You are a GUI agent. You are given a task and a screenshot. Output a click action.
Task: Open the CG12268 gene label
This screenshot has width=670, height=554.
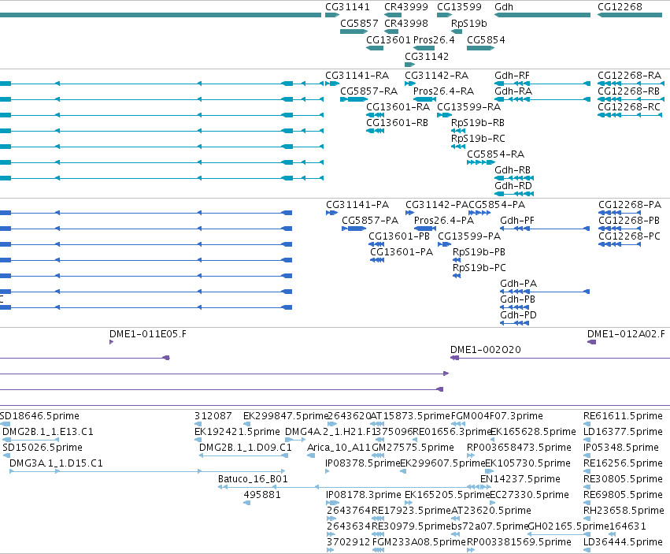click(x=620, y=7)
